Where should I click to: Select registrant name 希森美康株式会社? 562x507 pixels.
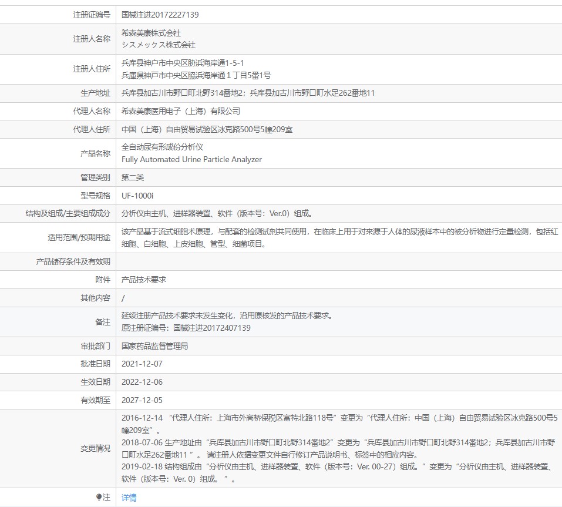[x=151, y=33]
